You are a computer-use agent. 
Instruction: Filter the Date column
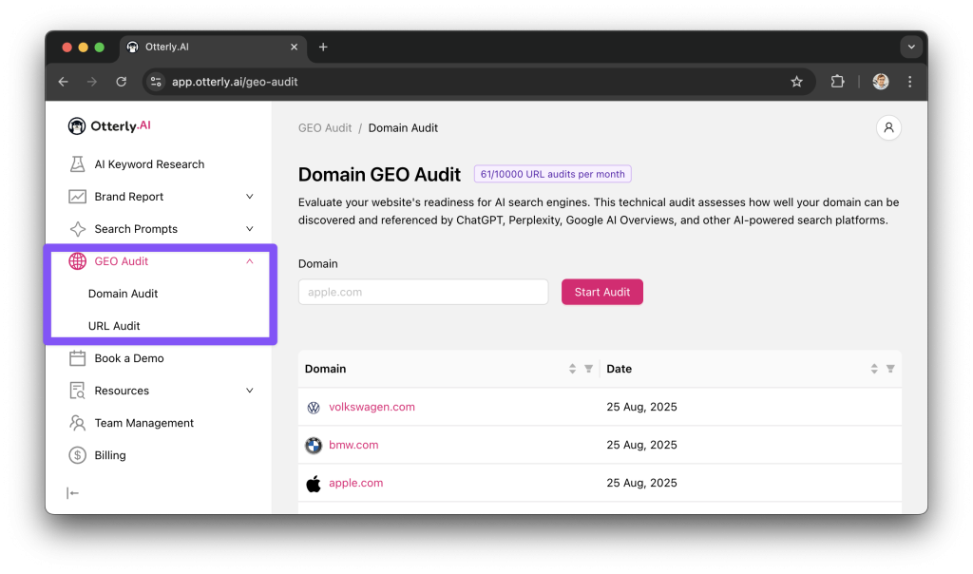(890, 369)
